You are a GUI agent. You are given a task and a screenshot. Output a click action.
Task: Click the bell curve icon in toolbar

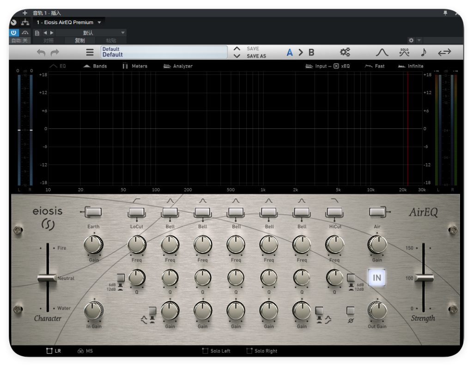(x=382, y=53)
